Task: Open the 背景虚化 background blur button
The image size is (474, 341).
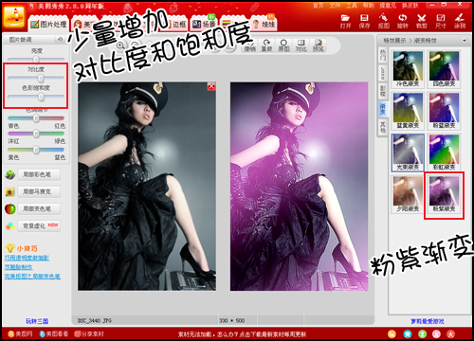Action: [39, 225]
